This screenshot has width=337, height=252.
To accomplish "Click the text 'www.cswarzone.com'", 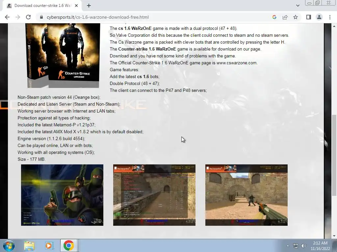I will [x=237, y=63].
